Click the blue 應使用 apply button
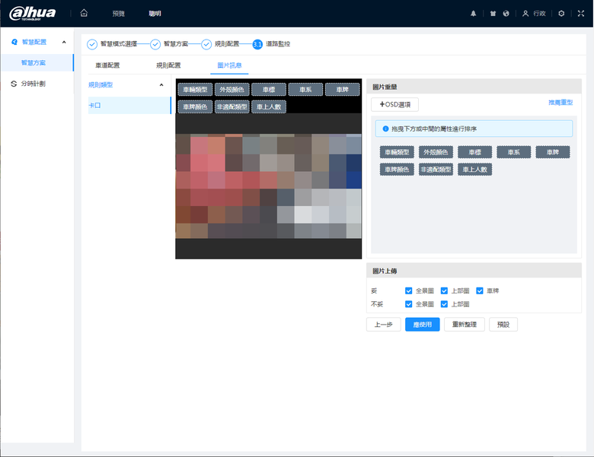 coord(423,324)
